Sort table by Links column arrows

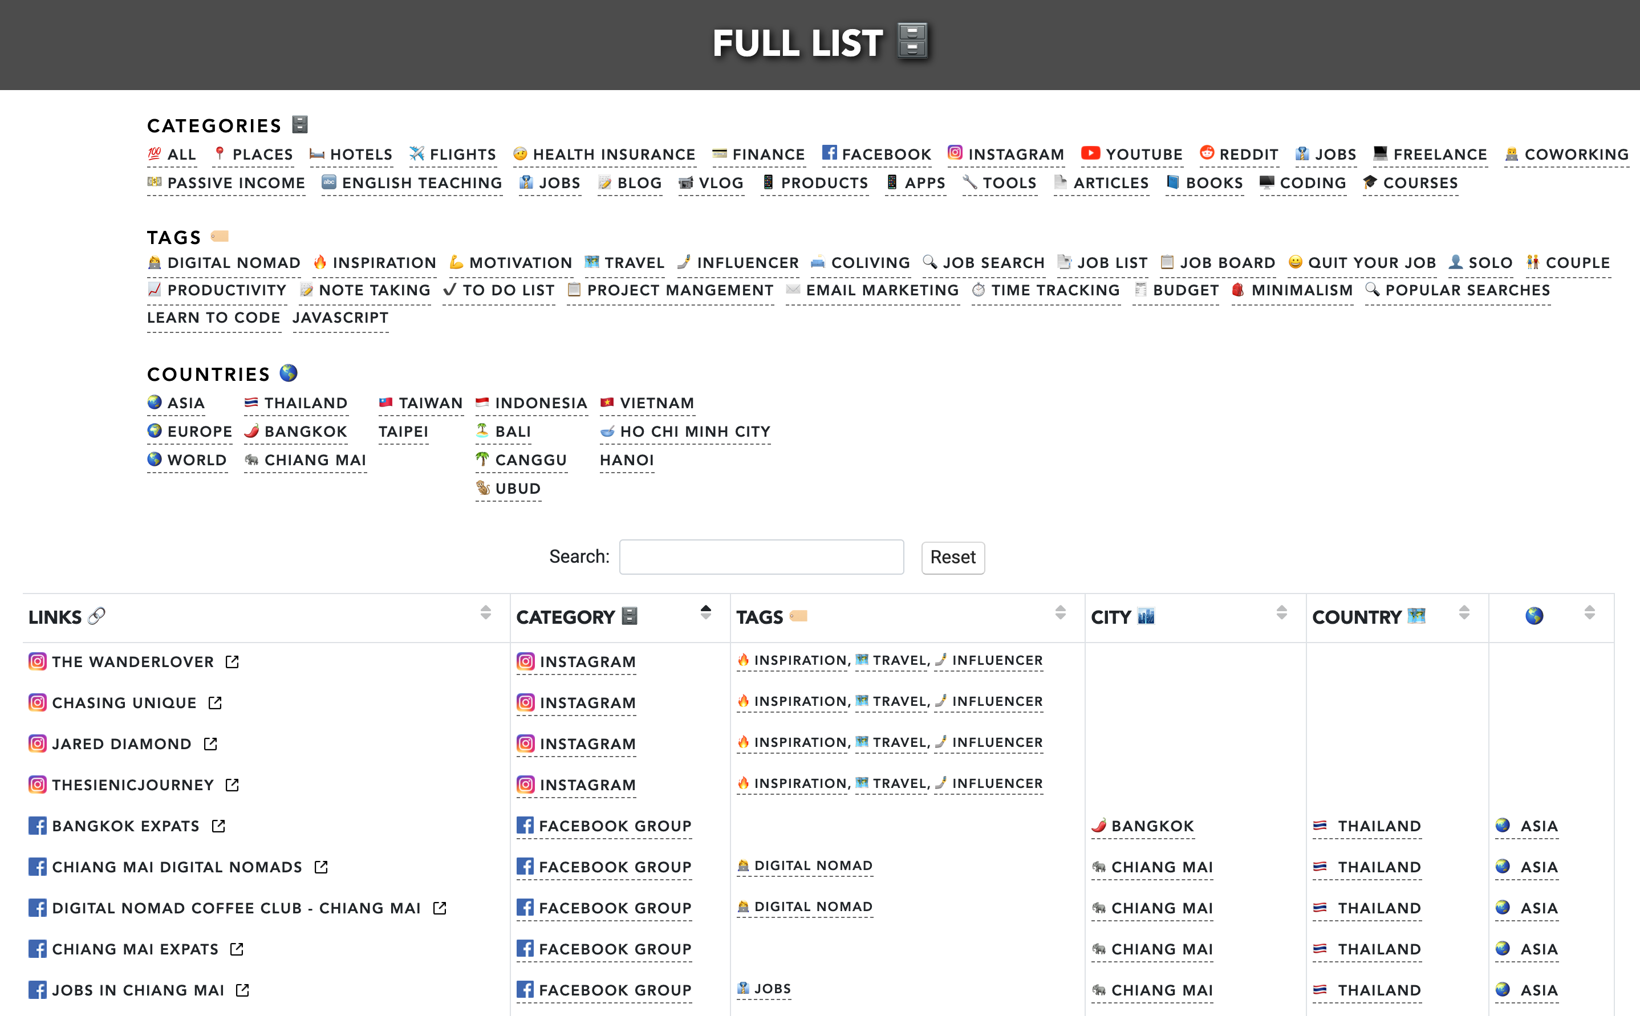485,612
